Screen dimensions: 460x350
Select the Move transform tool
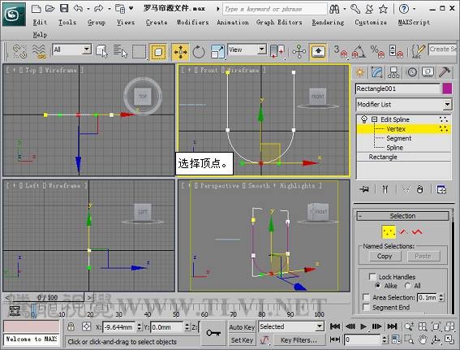[180, 52]
